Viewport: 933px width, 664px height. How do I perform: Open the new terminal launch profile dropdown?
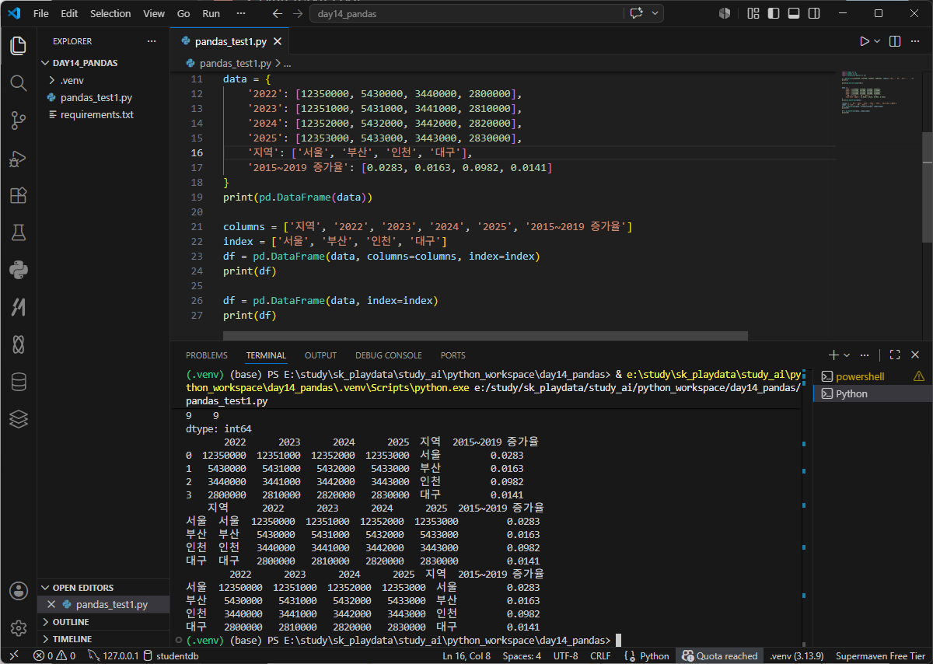tap(847, 355)
